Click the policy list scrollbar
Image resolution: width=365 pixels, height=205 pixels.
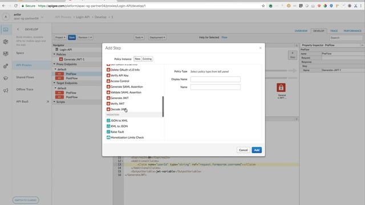coord(163,106)
